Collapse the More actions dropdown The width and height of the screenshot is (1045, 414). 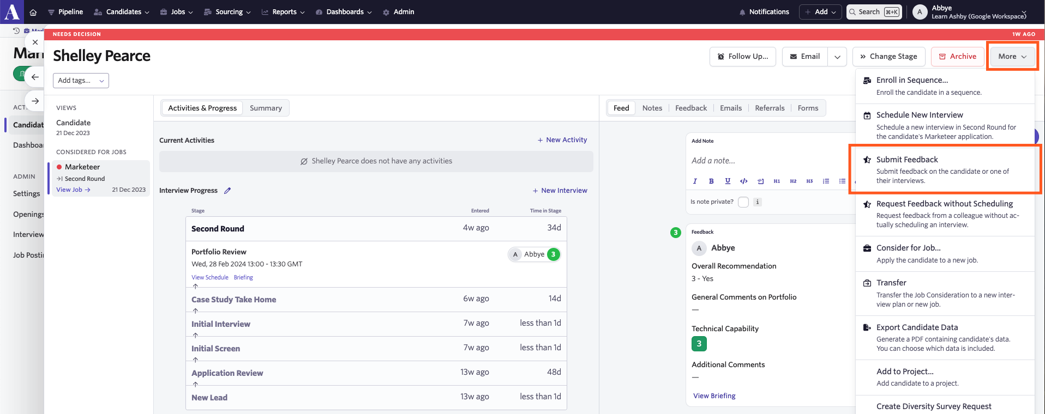pyautogui.click(x=1012, y=57)
